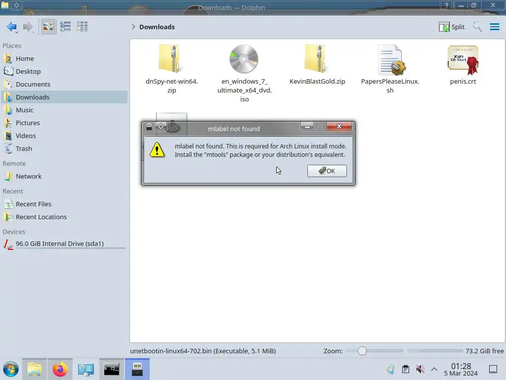Go back with the blue Back arrow

[x=12, y=27]
